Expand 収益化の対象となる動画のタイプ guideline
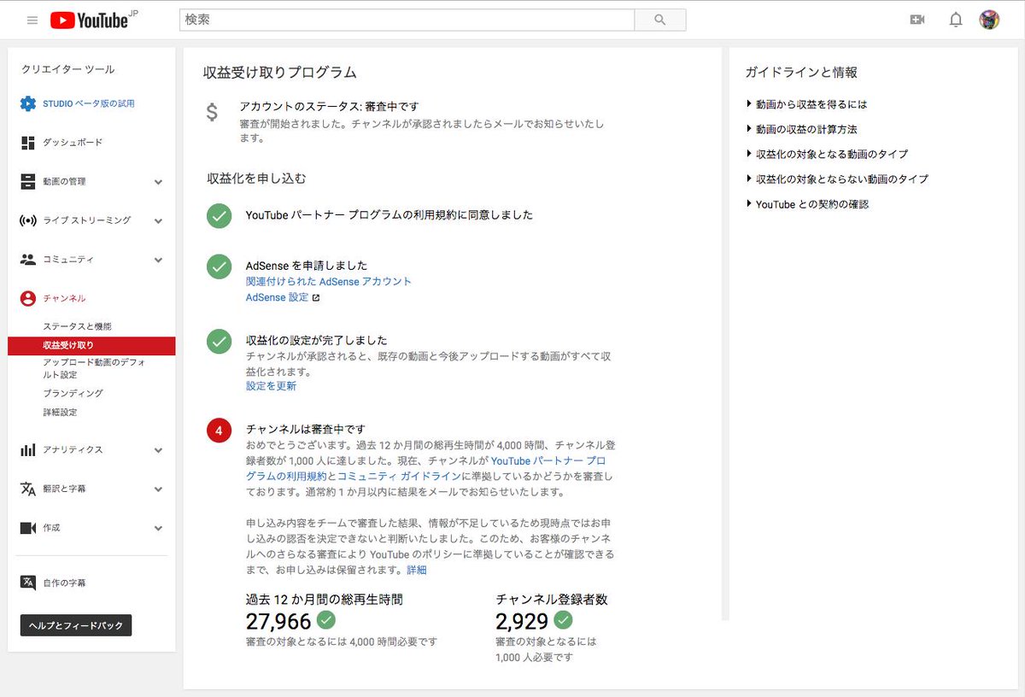The image size is (1025, 697). (827, 155)
